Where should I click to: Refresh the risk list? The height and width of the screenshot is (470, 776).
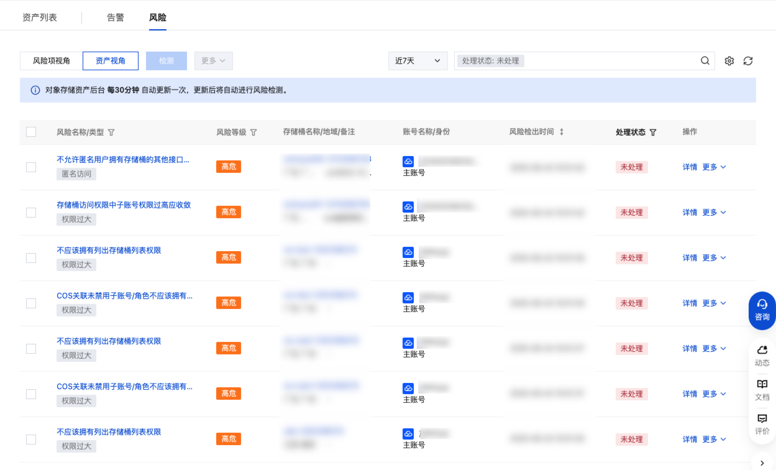pos(748,61)
